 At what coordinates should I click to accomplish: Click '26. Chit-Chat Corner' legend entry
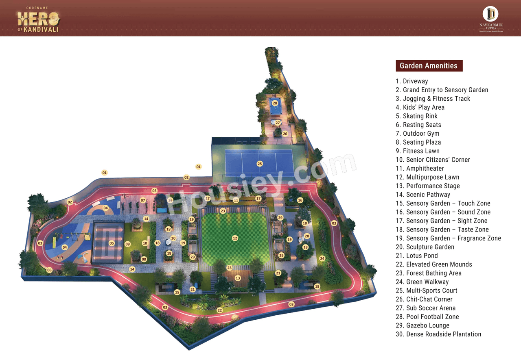point(424,299)
